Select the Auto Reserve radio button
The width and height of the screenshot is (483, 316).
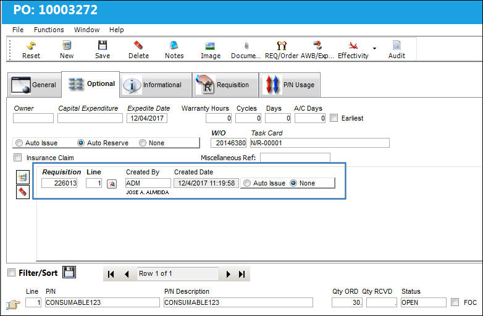(81, 143)
